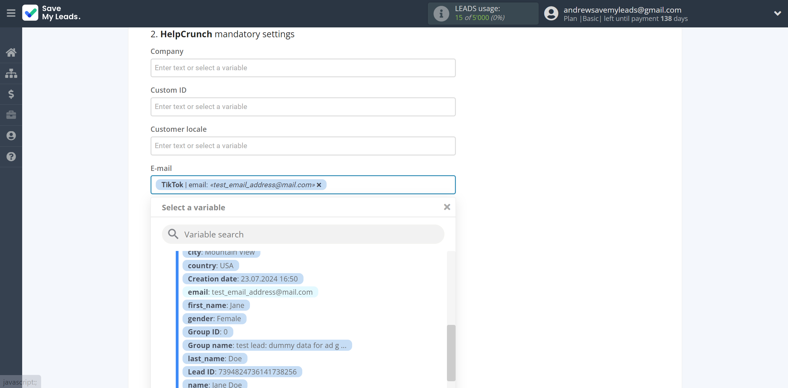Close the Select a variable panel
Image resolution: width=788 pixels, height=388 pixels.
[x=447, y=207]
